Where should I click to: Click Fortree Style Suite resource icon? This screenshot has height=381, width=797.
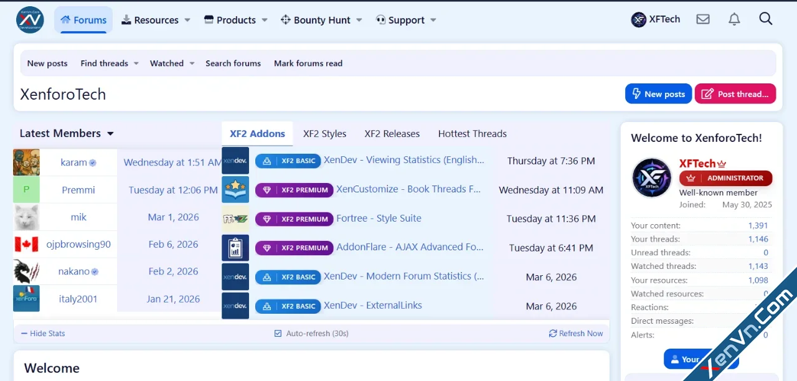235,219
